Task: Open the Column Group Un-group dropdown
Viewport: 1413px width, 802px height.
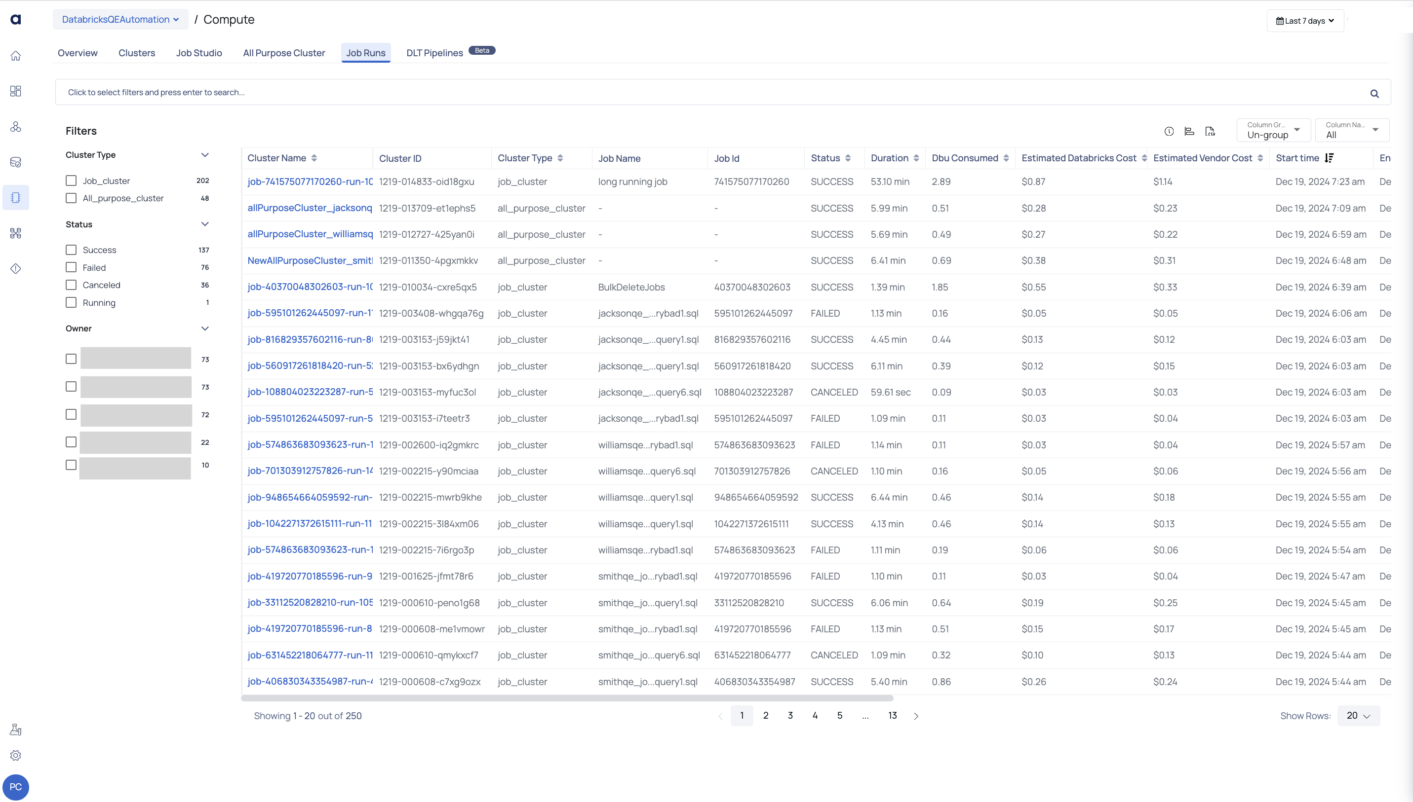Action: click(x=1273, y=131)
